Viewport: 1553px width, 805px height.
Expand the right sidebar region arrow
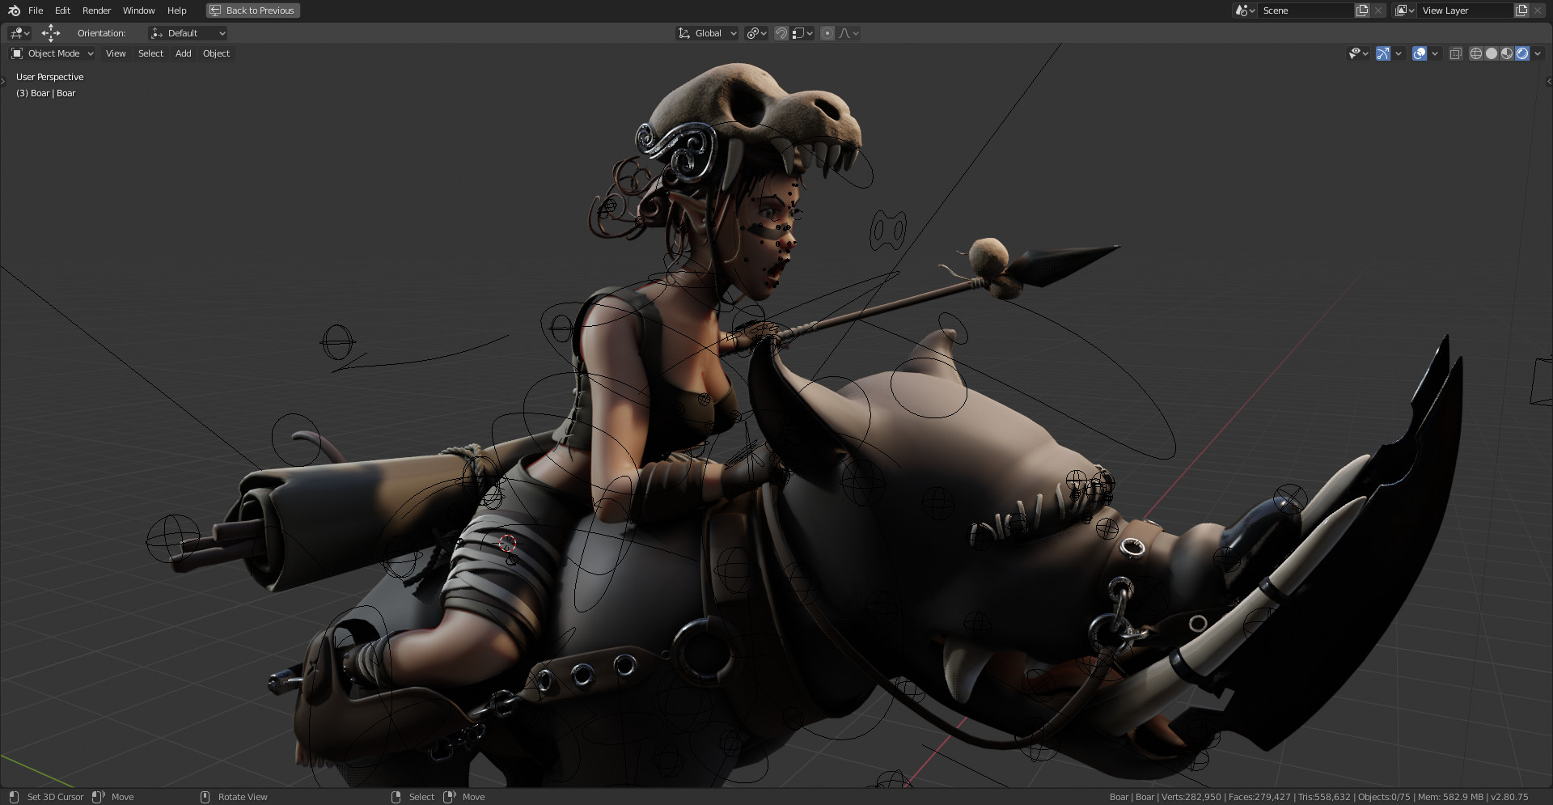(1549, 81)
